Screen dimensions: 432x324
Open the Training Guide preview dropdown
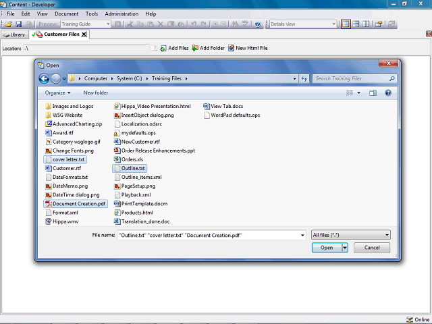tap(108, 24)
